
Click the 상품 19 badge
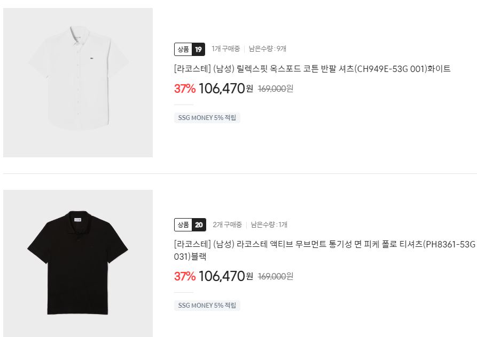click(x=190, y=49)
